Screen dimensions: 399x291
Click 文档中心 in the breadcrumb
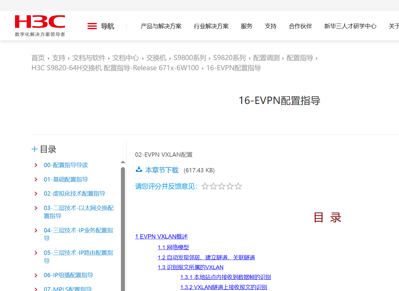click(126, 58)
